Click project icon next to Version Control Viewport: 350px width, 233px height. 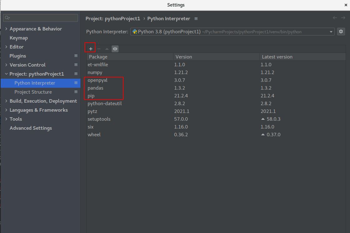pos(76,65)
